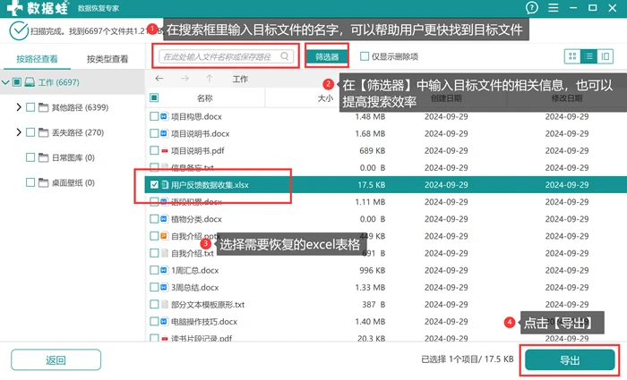This screenshot has width=627, height=380.
Task: Open the hamburger menu in title bar
Action: (553, 8)
